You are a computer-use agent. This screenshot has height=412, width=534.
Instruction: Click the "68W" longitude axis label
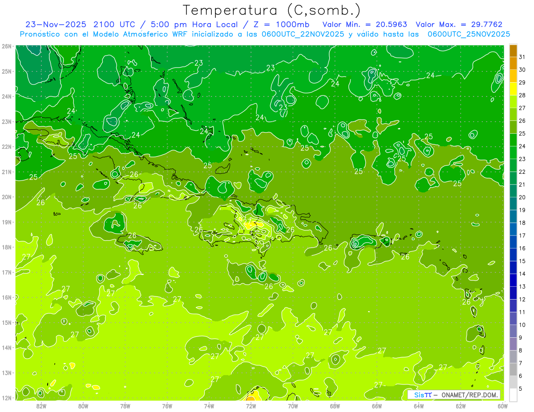335,406
